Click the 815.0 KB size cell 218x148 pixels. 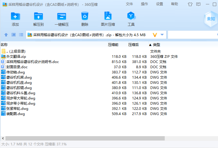(119, 62)
